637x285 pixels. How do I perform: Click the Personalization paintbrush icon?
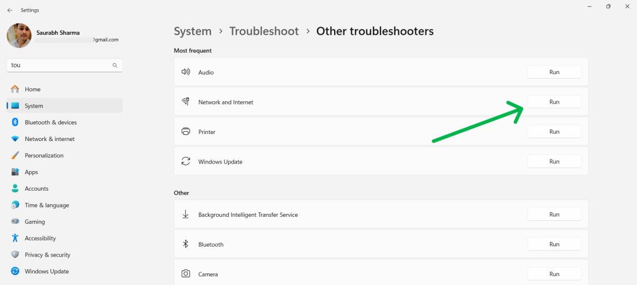15,156
